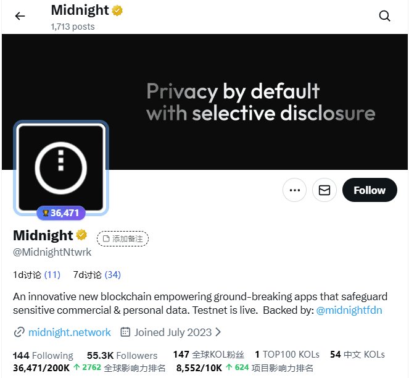Click the gold verified badge beside Midnight name

pos(81,235)
